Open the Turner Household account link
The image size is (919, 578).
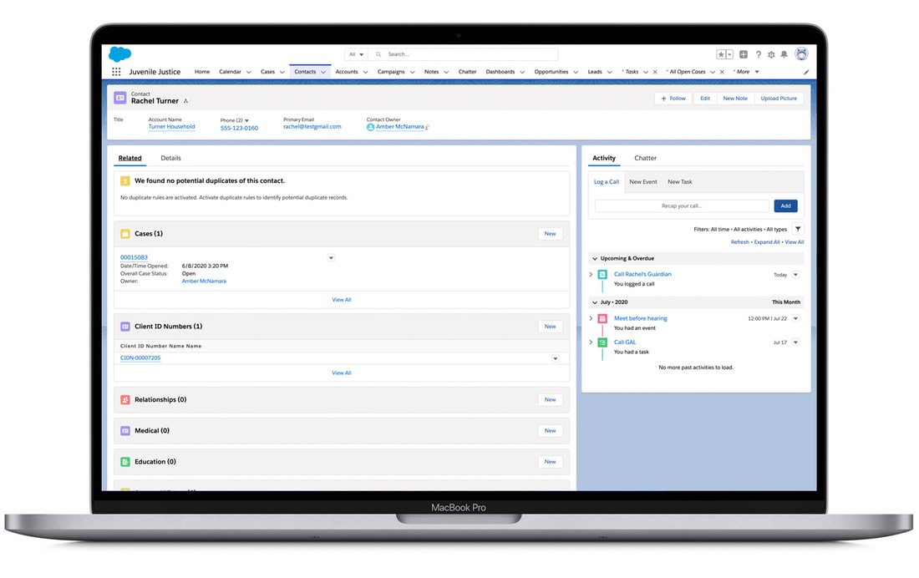(172, 127)
